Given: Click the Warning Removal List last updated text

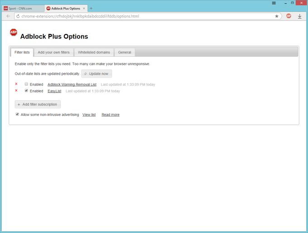Looking at the screenshot, I should pos(128,85).
